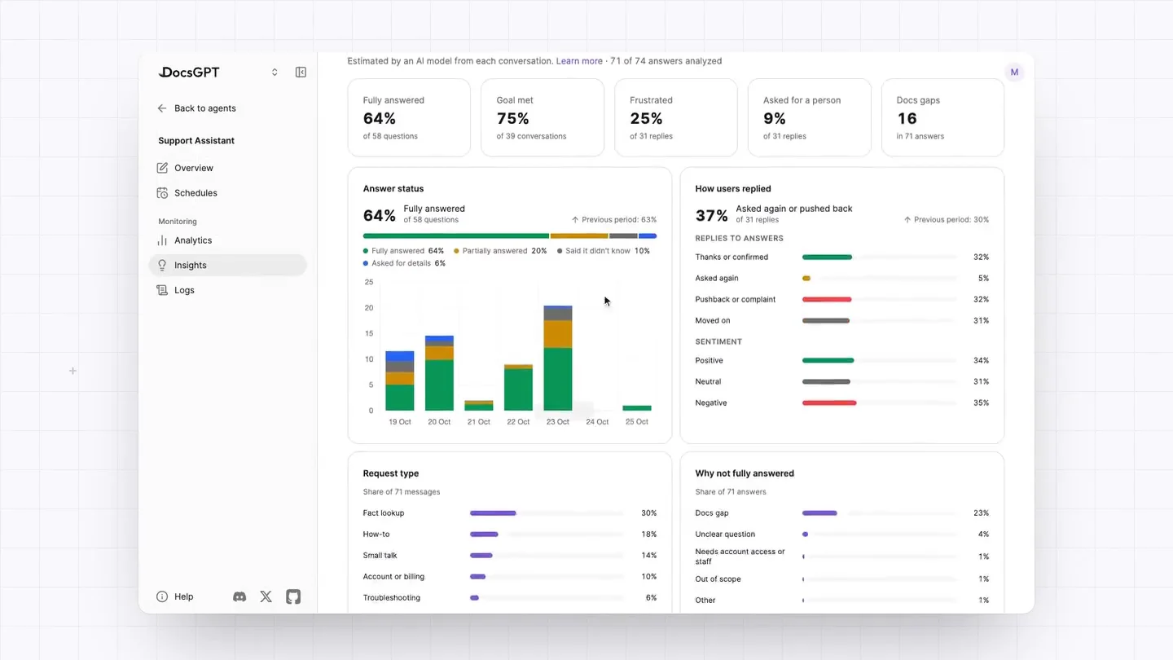Open the Discord icon link
The image size is (1173, 660).
tap(239, 596)
